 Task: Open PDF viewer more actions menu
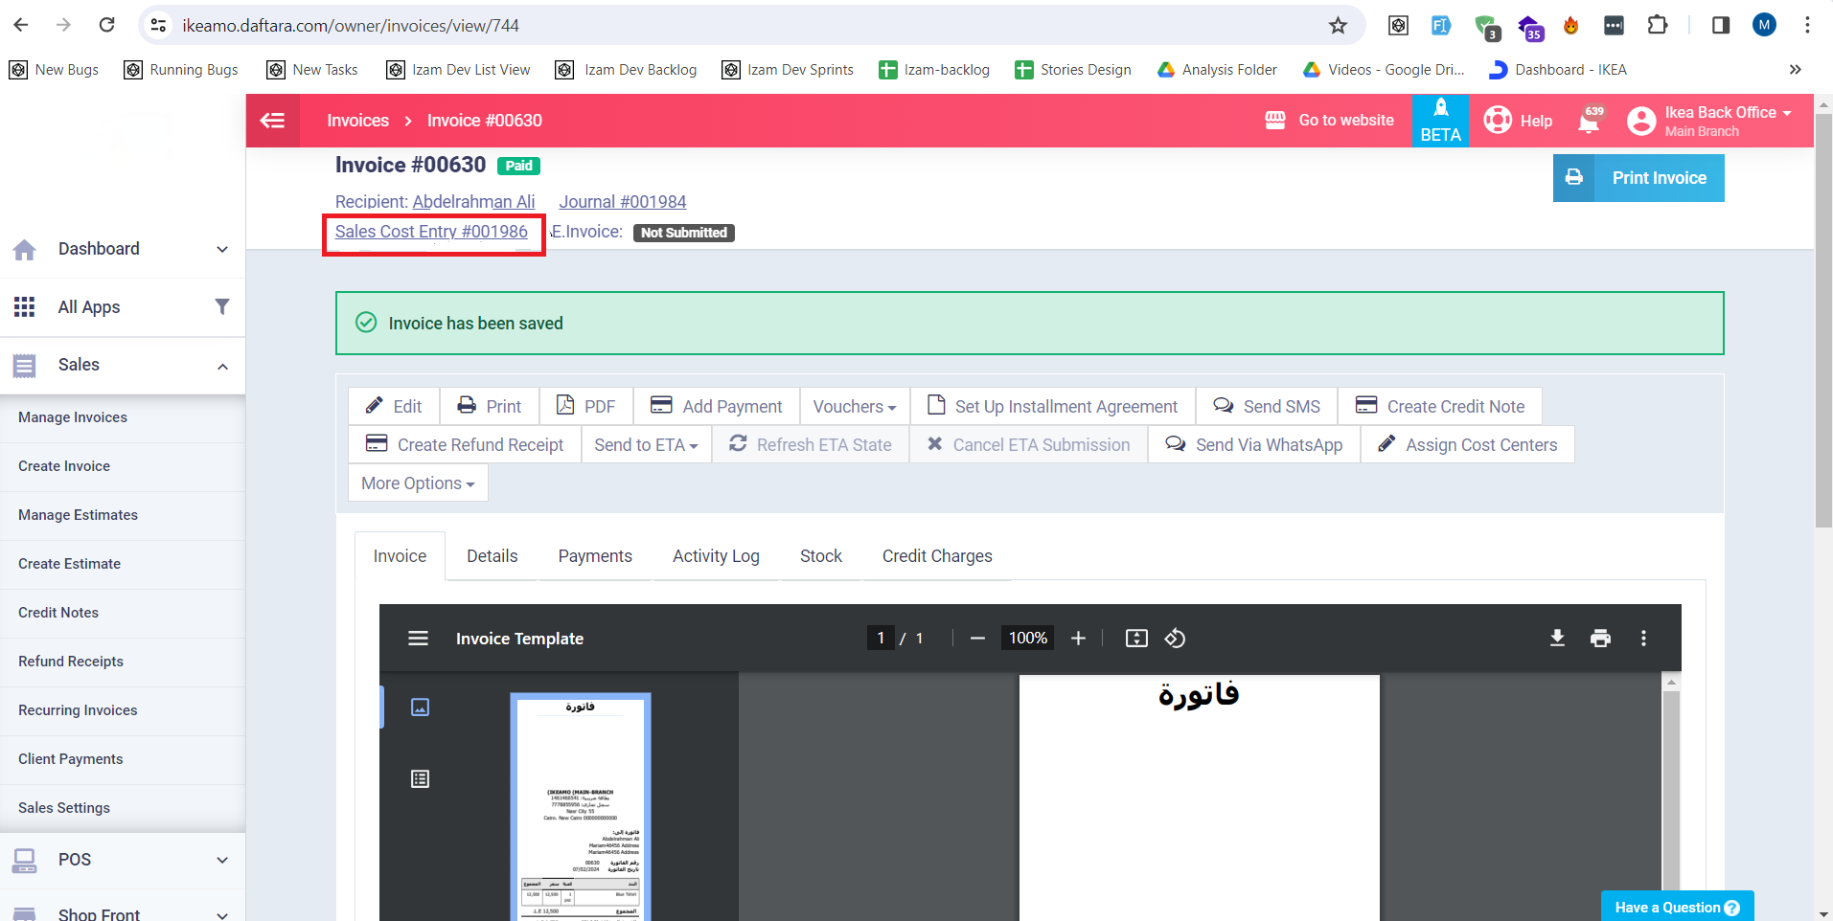click(1643, 639)
